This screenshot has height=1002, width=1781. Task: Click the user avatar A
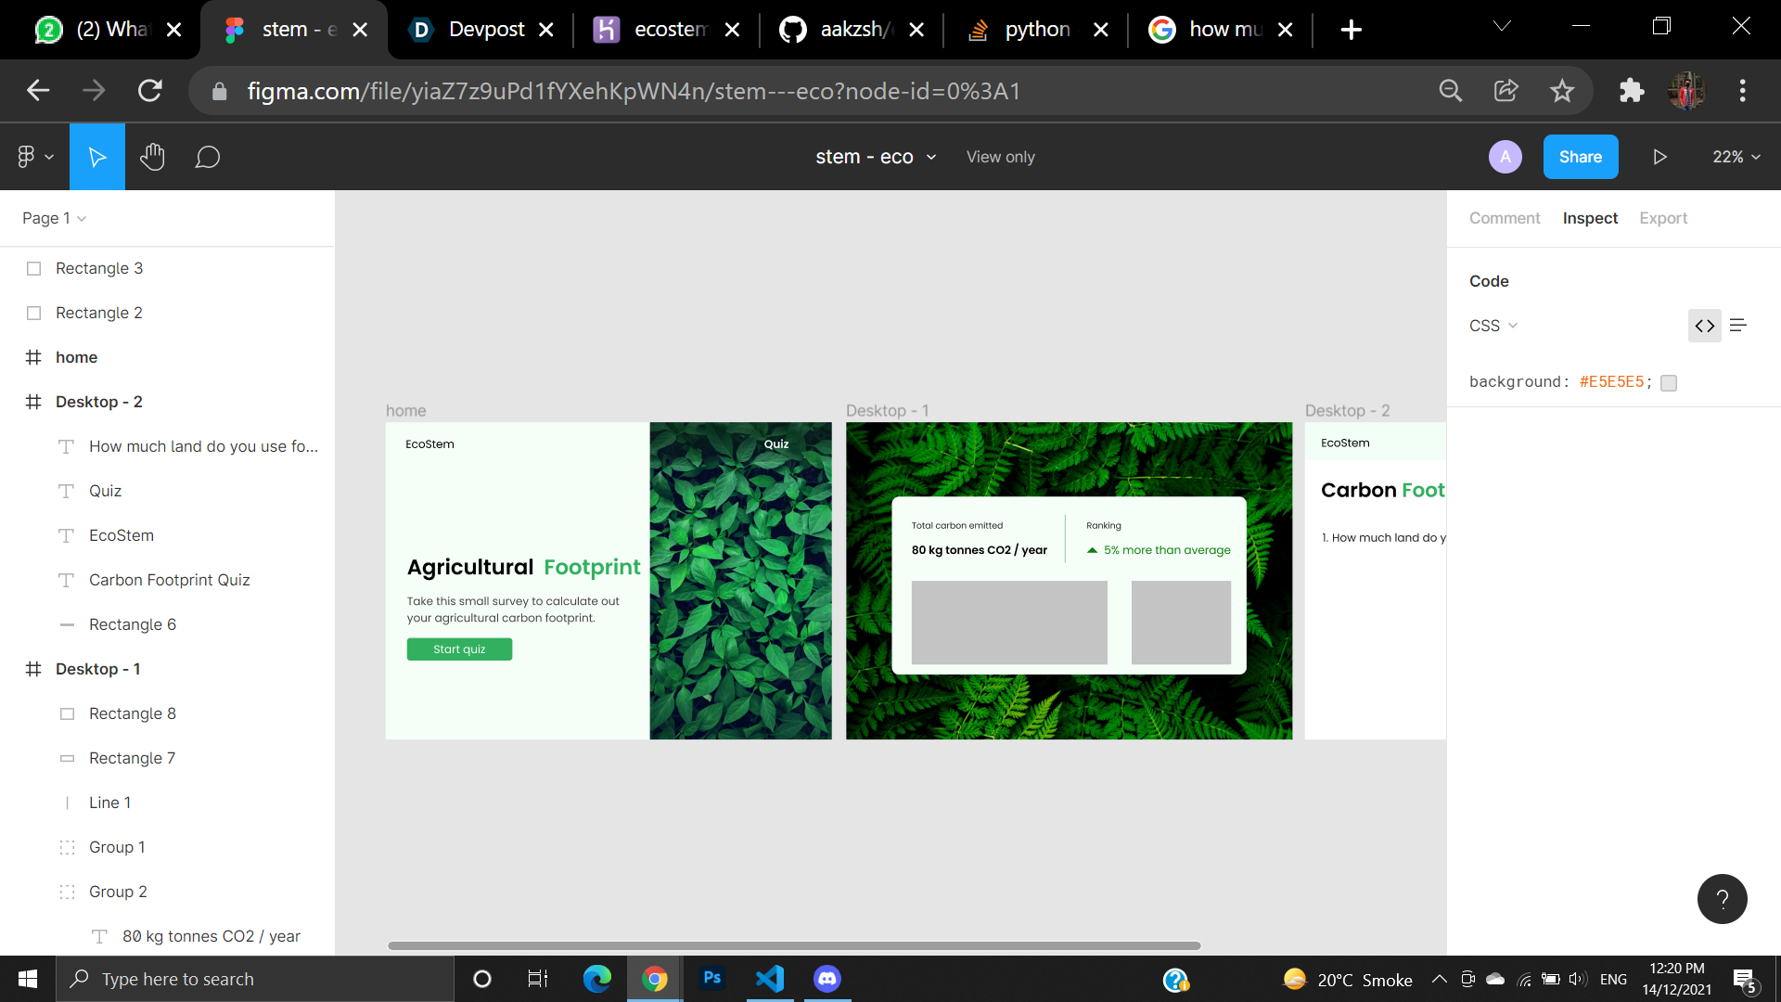[1505, 157]
